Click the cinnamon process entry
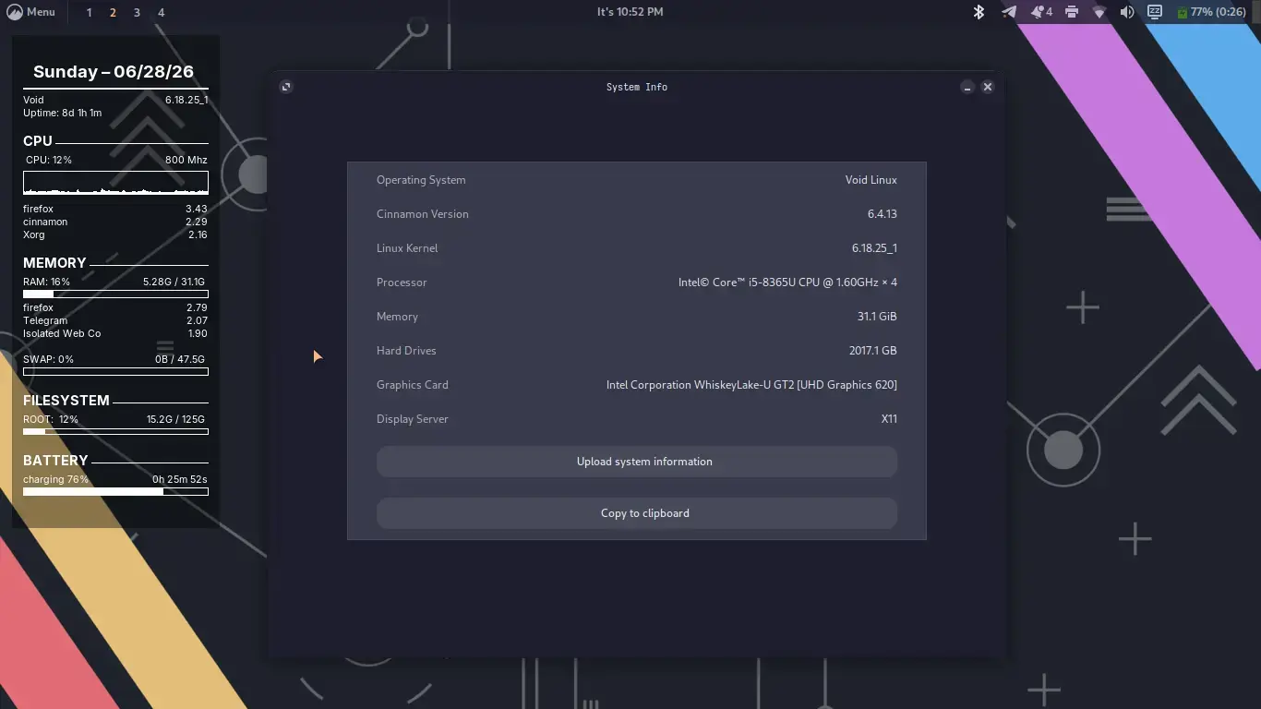This screenshot has height=709, width=1261. pyautogui.click(x=45, y=222)
